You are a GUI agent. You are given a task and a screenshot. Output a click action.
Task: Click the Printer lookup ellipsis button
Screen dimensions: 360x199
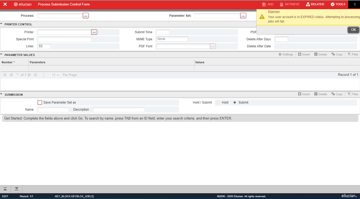coord(94,32)
